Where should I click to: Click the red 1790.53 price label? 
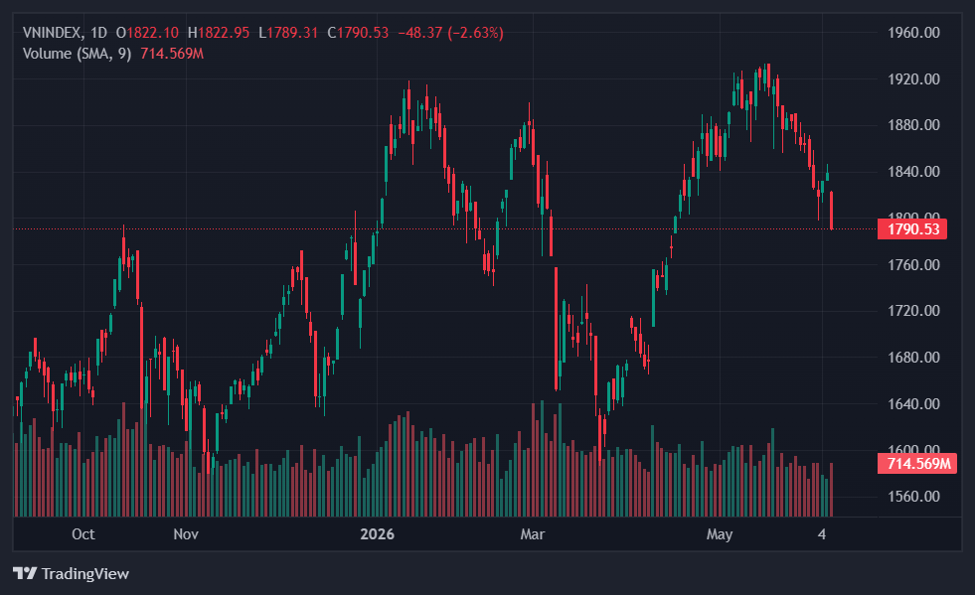(912, 229)
